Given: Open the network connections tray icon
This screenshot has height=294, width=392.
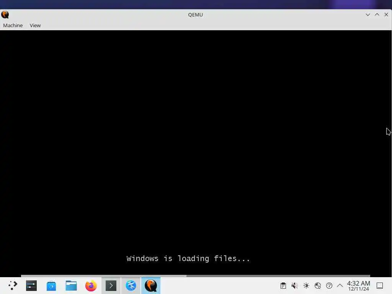Looking at the screenshot, I should coord(318,286).
